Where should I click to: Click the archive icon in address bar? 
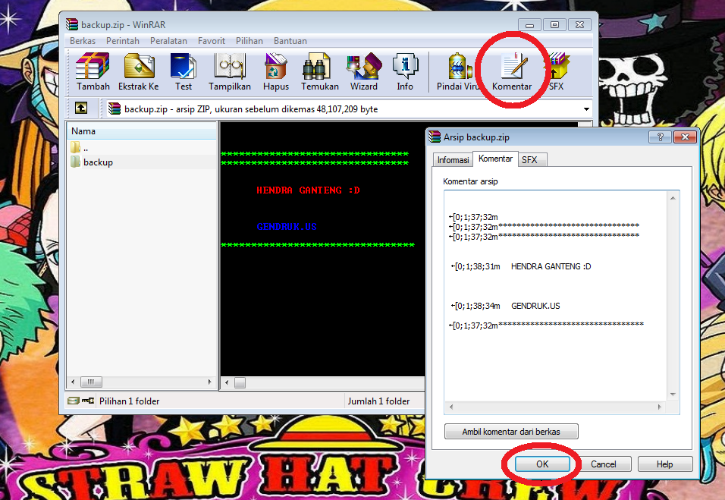pos(115,108)
